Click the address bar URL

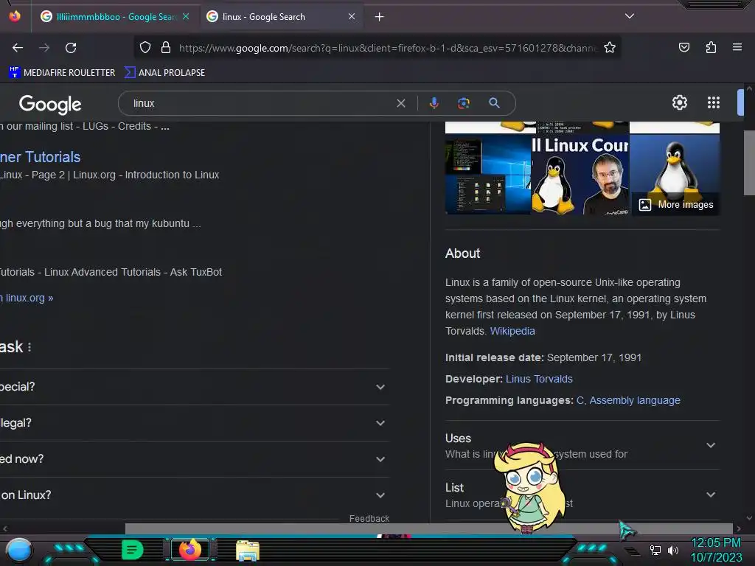click(x=388, y=48)
